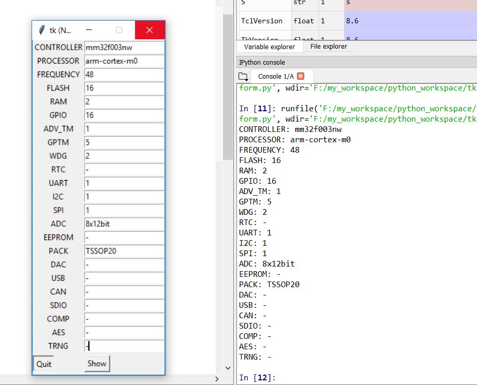Click the PACK field showing TSSOP20
Viewport: 477px width, 385px height.
tap(123, 250)
